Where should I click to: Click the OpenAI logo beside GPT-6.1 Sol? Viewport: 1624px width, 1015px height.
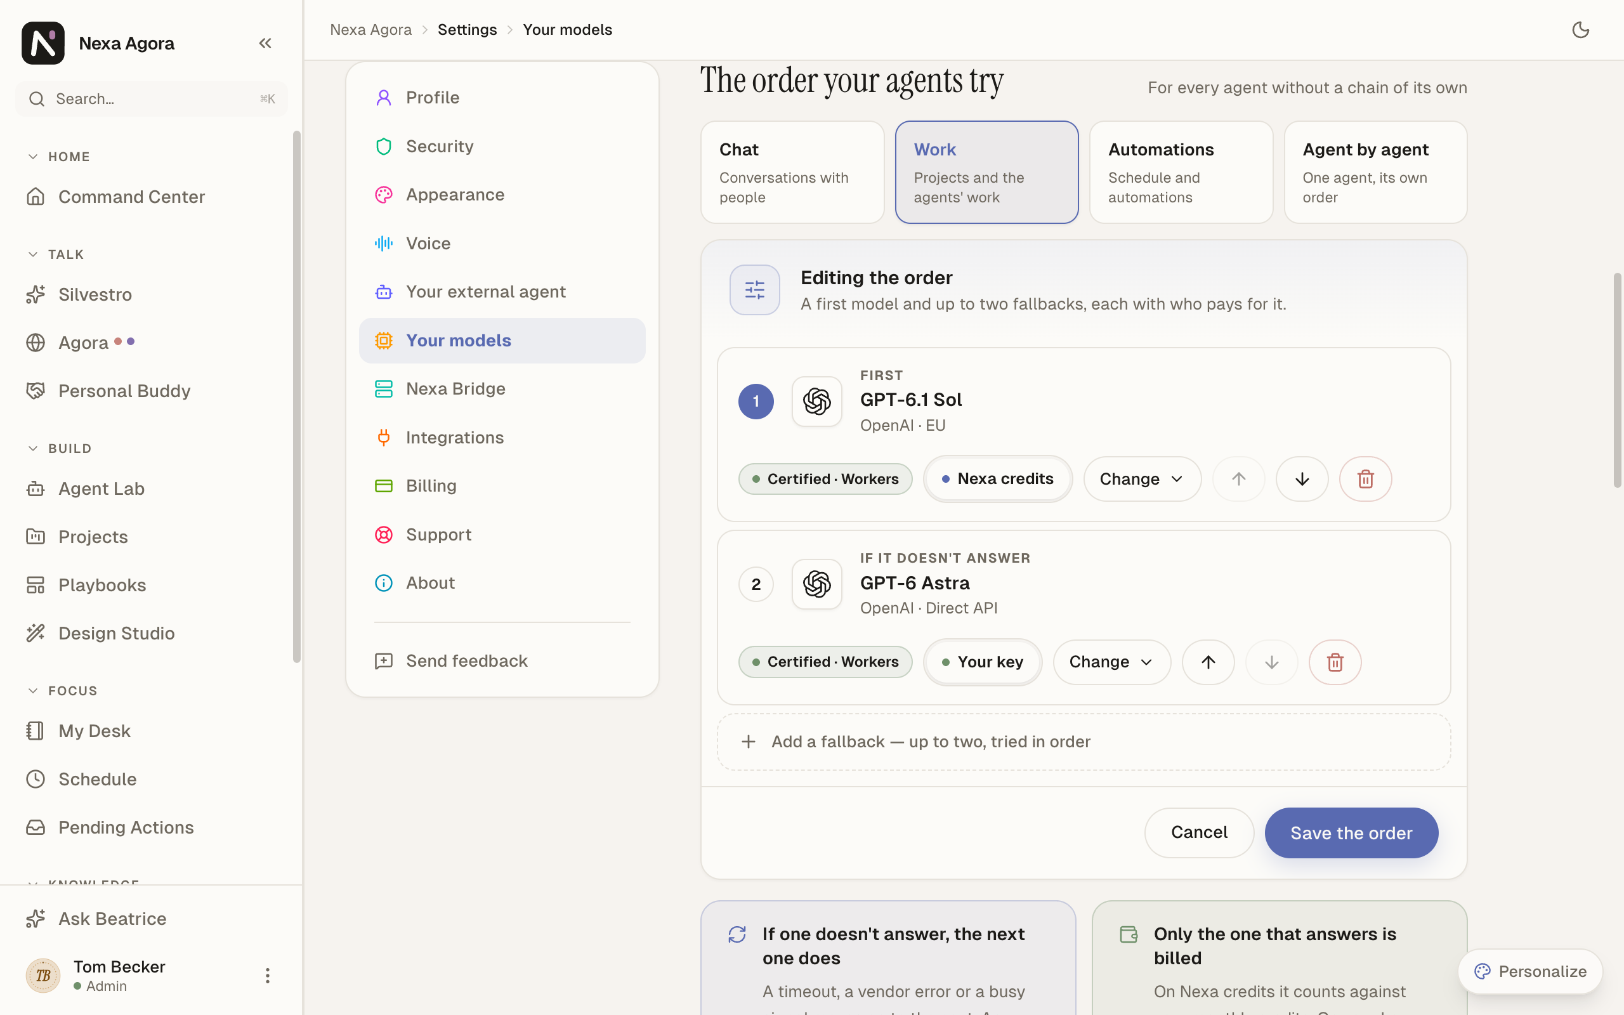pyautogui.click(x=816, y=402)
